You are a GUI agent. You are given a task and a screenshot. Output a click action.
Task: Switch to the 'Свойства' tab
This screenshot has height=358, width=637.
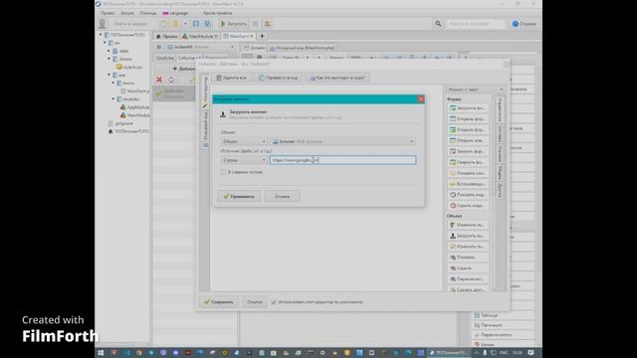coord(164,58)
